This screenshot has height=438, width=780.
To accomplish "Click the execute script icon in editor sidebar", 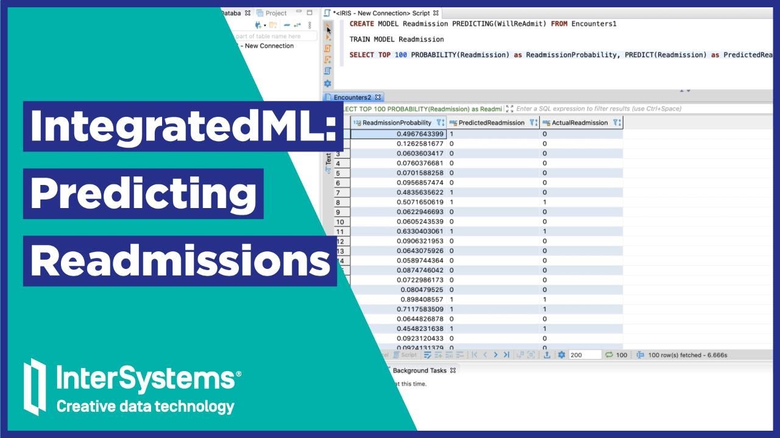I will (328, 49).
